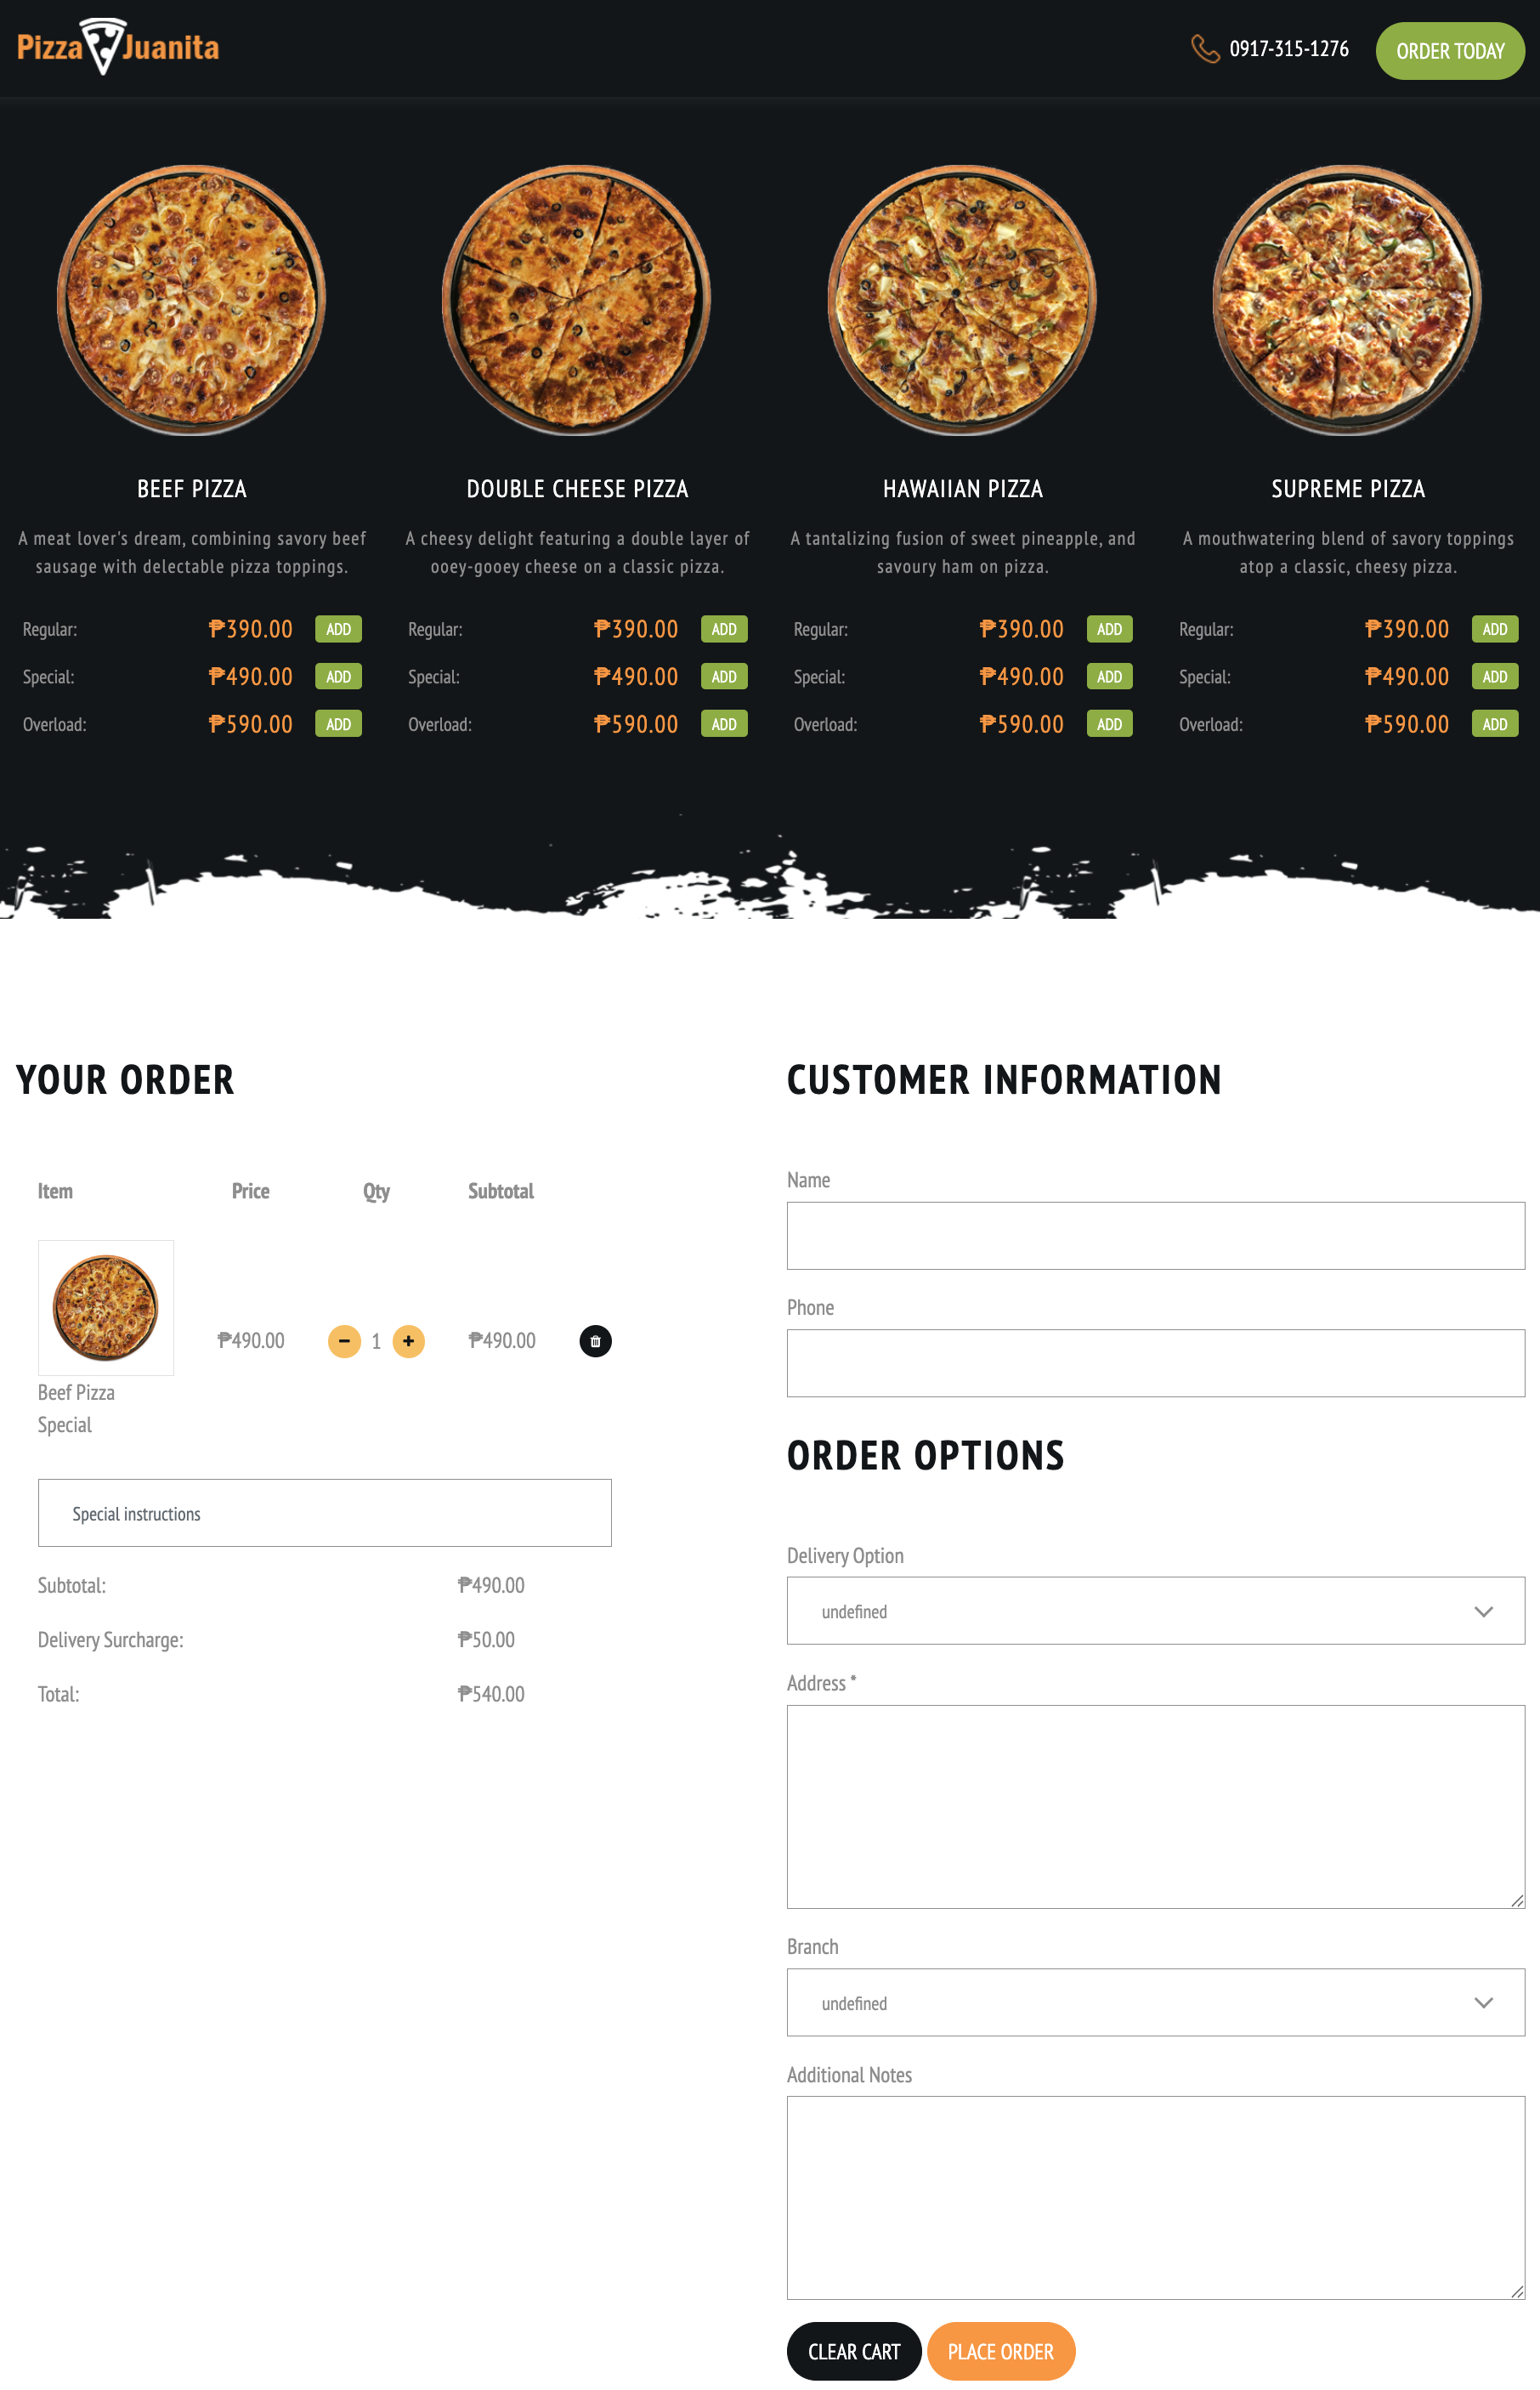Click the Name input field
Image resolution: width=1540 pixels, height=2390 pixels.
(x=1156, y=1236)
